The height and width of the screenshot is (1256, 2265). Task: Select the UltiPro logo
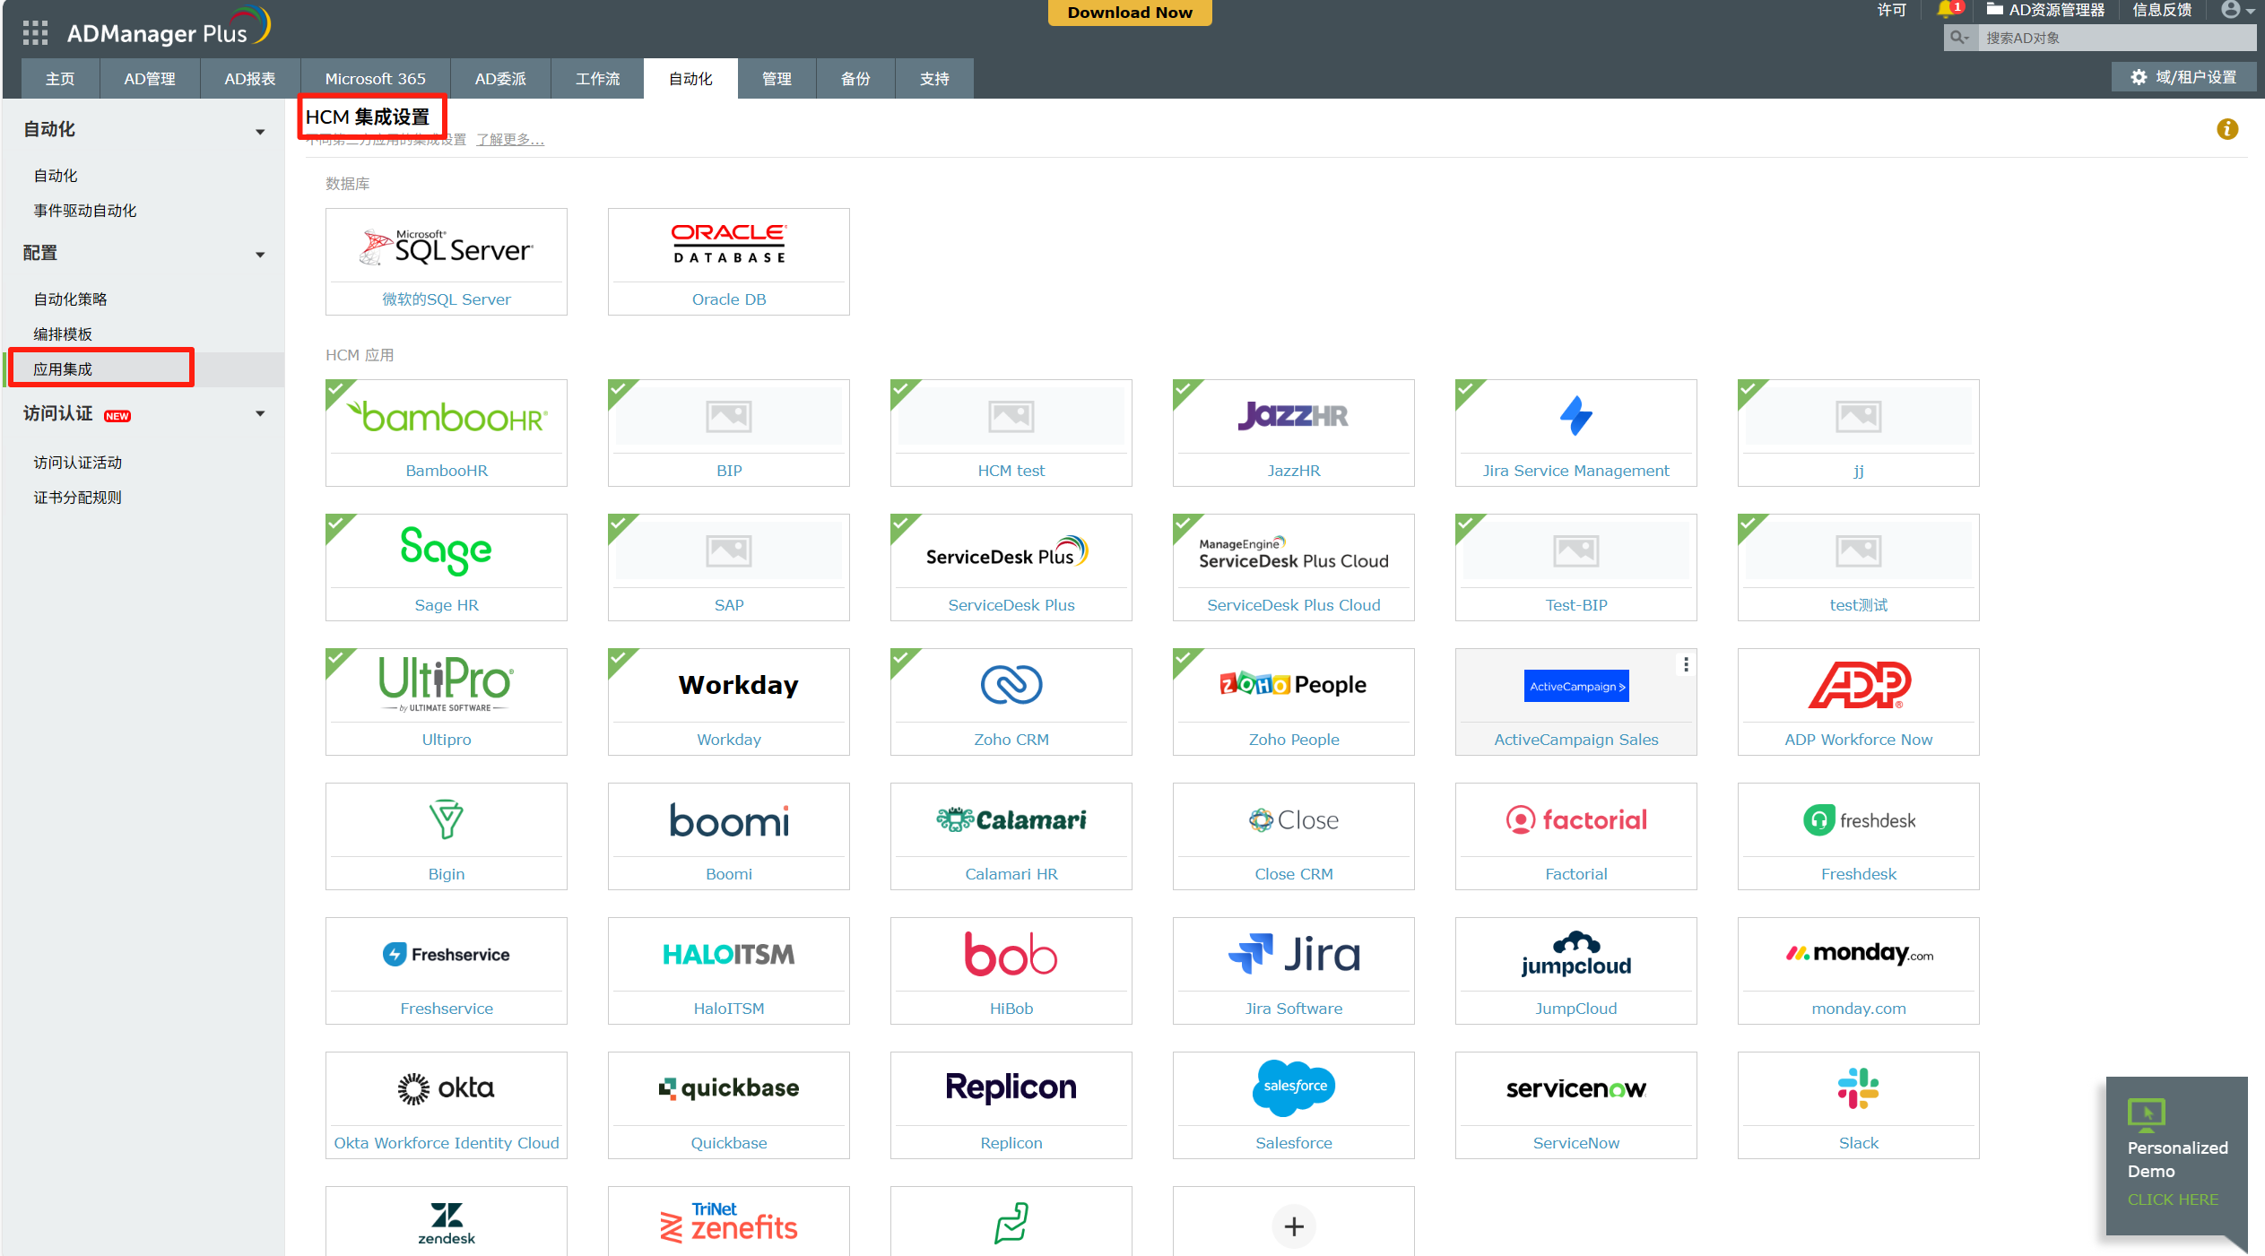(x=447, y=684)
